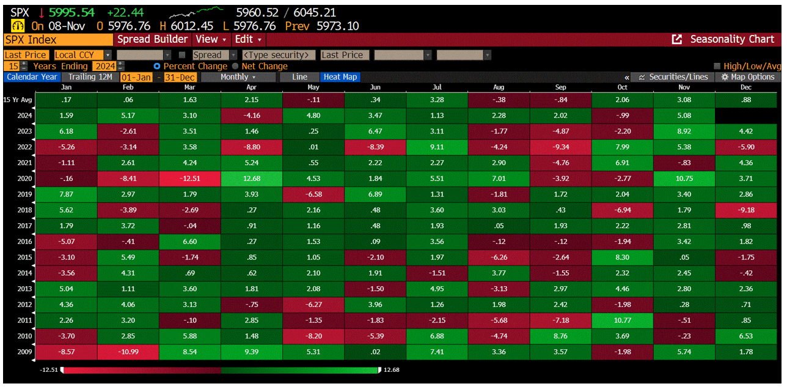Enable the High/Low/Avg checkbox
The width and height of the screenshot is (787, 389).
click(716, 65)
